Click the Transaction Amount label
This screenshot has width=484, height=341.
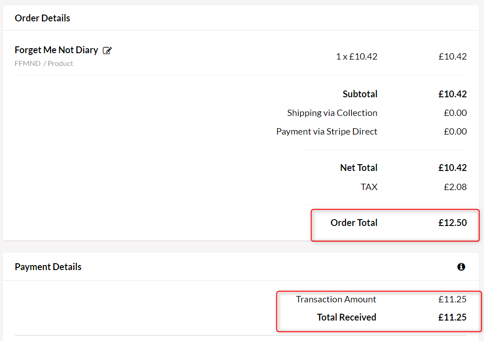(x=336, y=299)
